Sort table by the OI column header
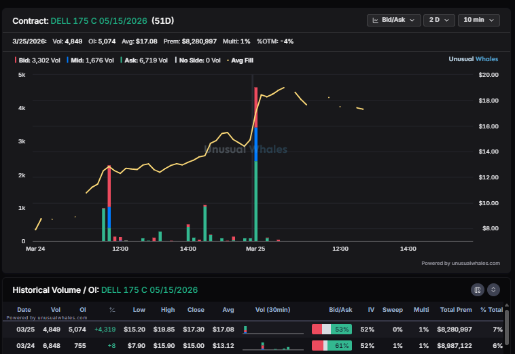 [x=83, y=310]
